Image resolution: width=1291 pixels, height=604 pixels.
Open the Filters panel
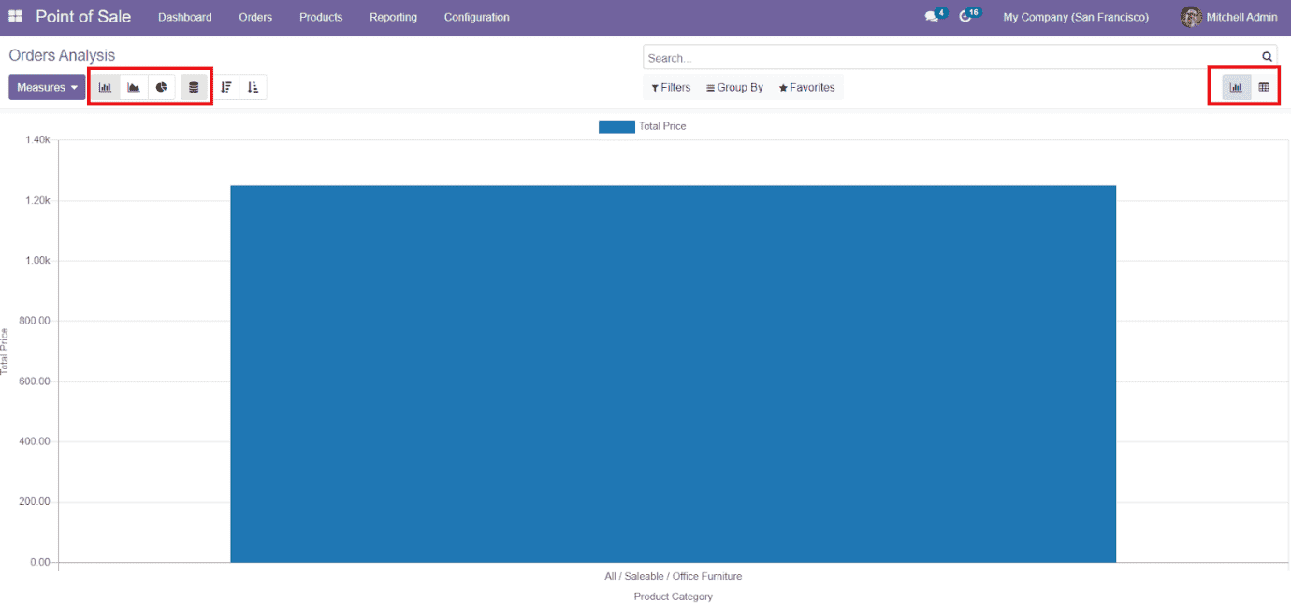tap(670, 87)
